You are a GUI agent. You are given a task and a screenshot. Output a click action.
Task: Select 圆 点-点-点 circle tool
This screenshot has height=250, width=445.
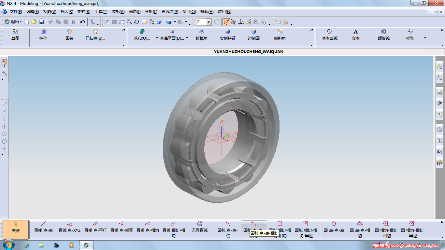[334, 227]
